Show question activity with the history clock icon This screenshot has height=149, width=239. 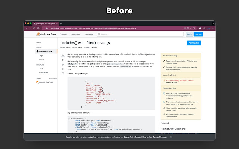pos(63,73)
